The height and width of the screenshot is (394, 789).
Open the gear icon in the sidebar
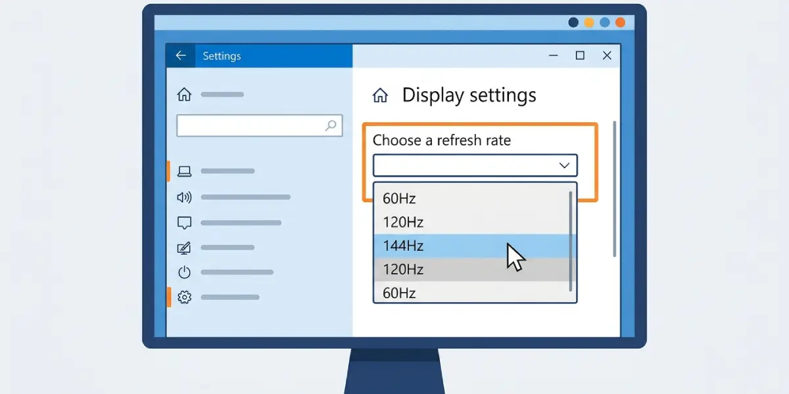pos(184,297)
